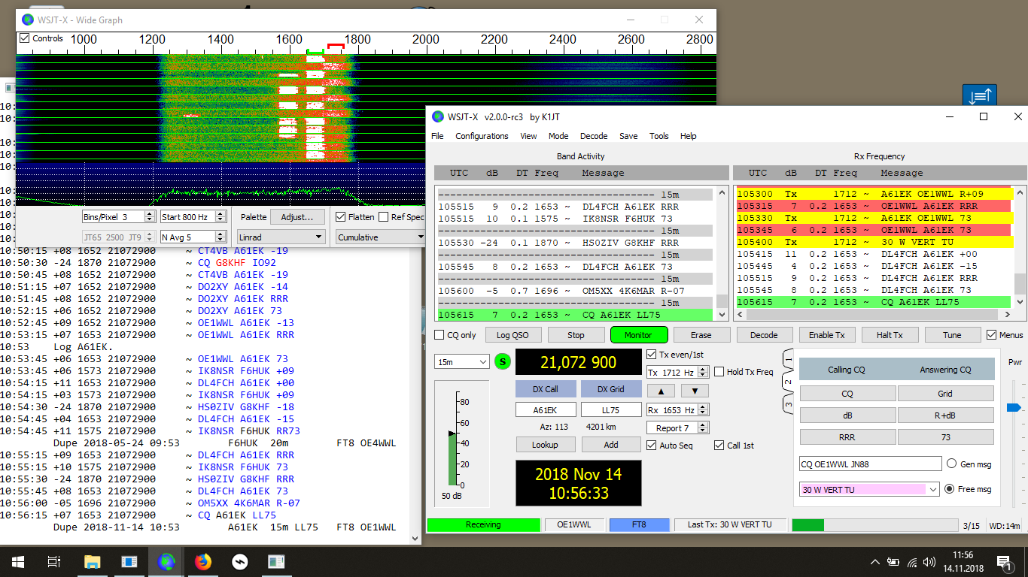Open Firefox from the taskbar
The width and height of the screenshot is (1028, 577).
[202, 561]
